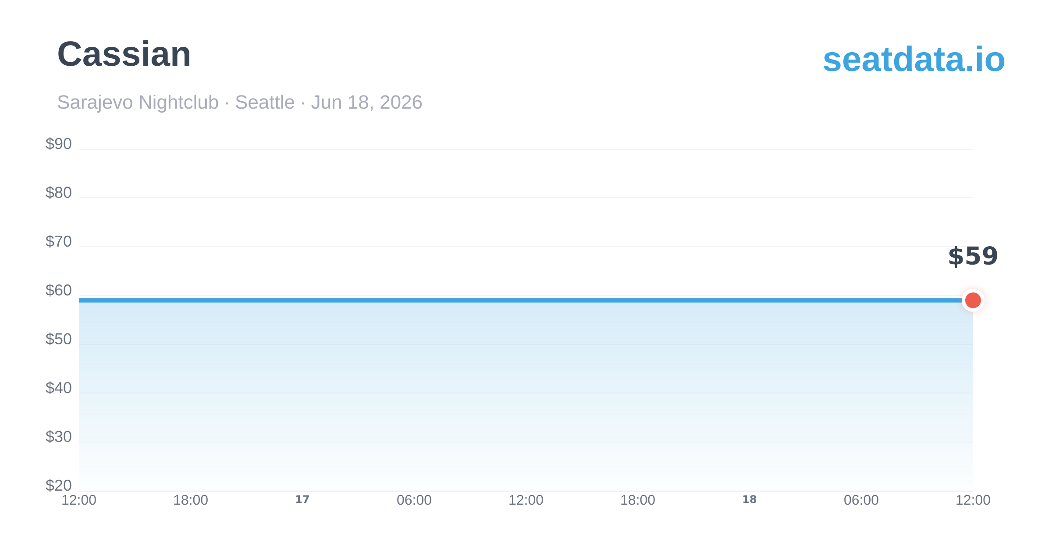1052x552 pixels.
Task: Click the first 06:00 time label
Action: tap(414, 500)
